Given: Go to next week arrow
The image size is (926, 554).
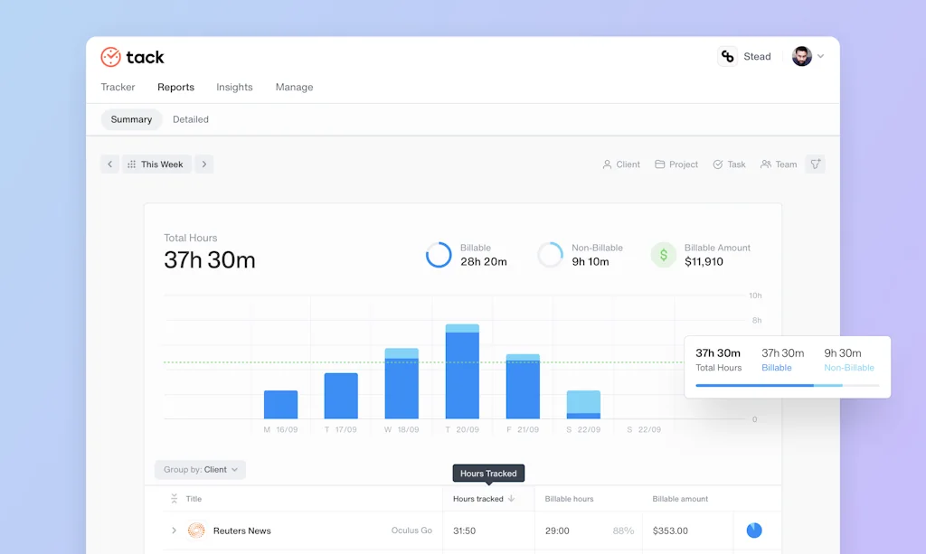Looking at the screenshot, I should [204, 164].
